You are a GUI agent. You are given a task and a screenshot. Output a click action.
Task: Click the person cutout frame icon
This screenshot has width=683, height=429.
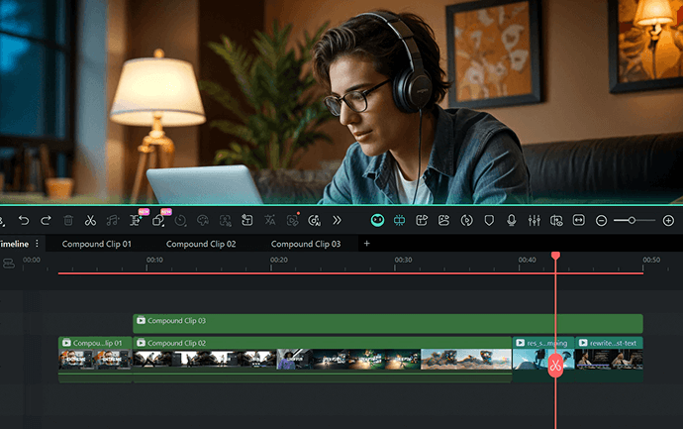(x=226, y=221)
